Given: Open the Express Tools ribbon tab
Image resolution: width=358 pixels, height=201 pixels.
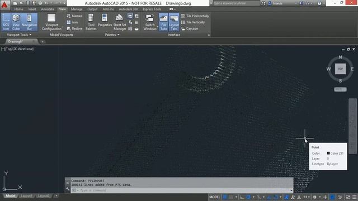Looking at the screenshot, I should click(152, 9).
